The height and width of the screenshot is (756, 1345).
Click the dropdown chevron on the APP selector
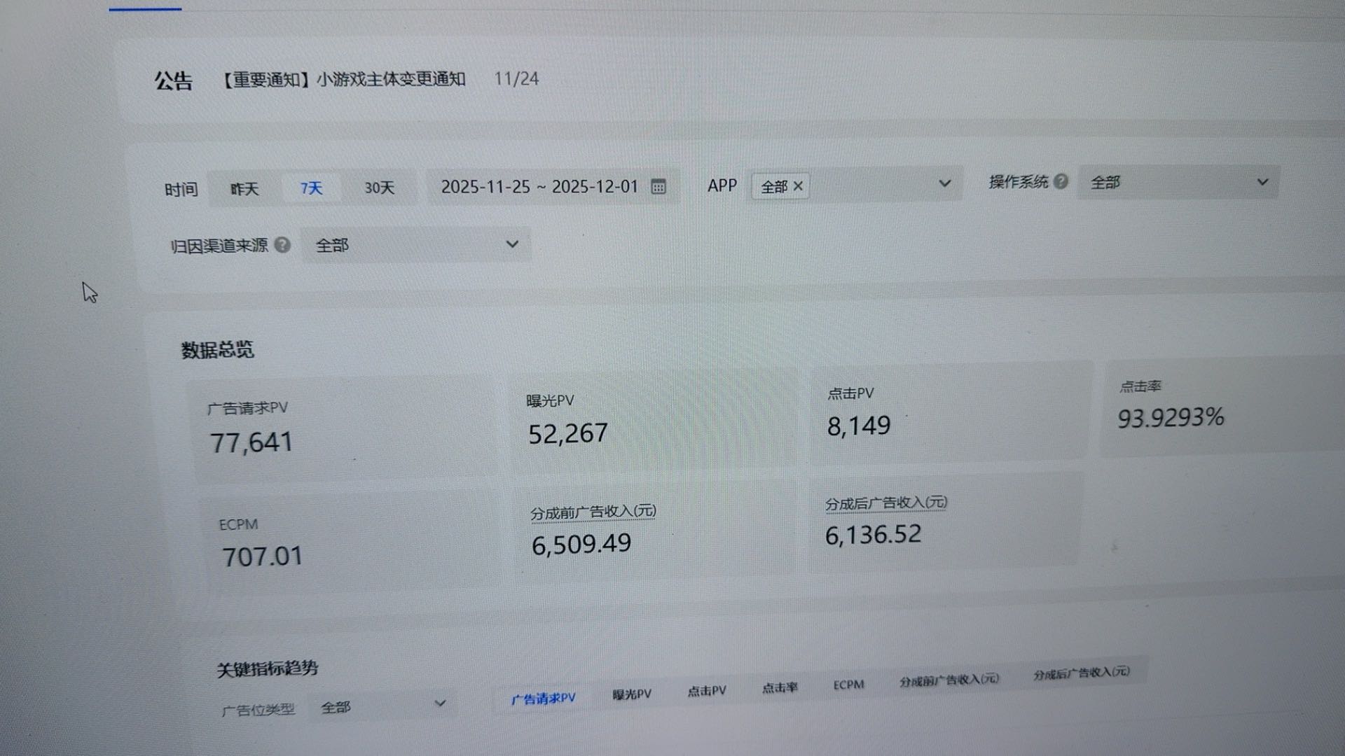click(945, 183)
